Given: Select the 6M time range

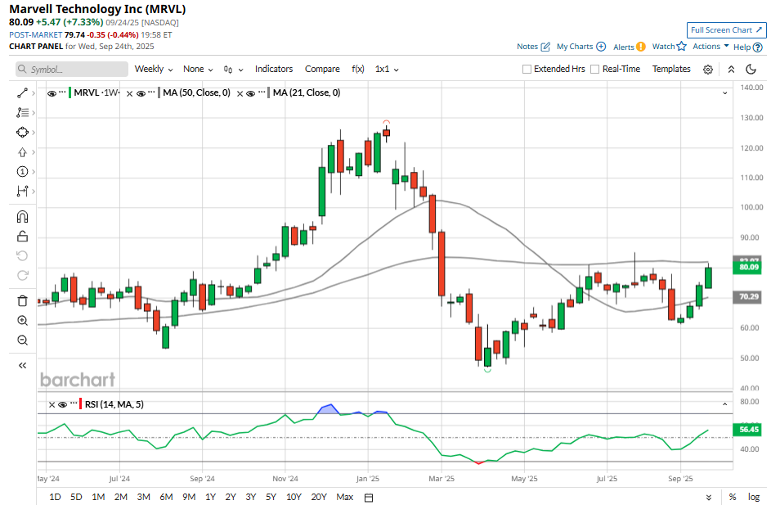Looking at the screenshot, I should pyautogui.click(x=166, y=497).
